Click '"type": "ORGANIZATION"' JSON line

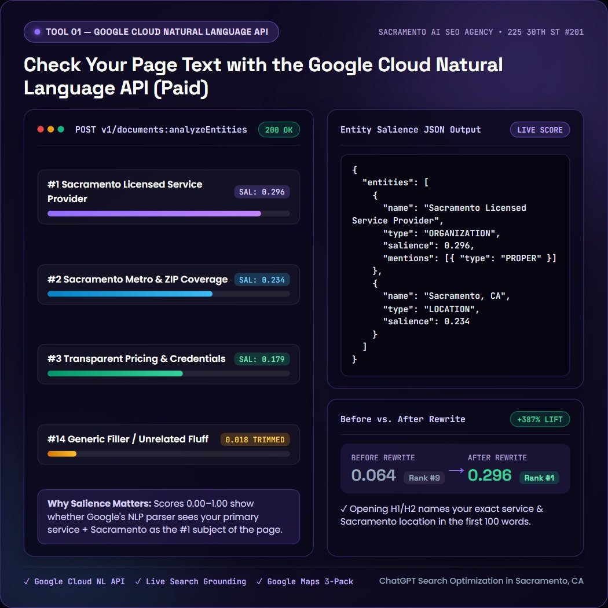[x=441, y=233]
